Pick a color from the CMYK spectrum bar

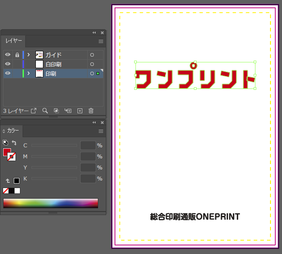click(x=50, y=203)
